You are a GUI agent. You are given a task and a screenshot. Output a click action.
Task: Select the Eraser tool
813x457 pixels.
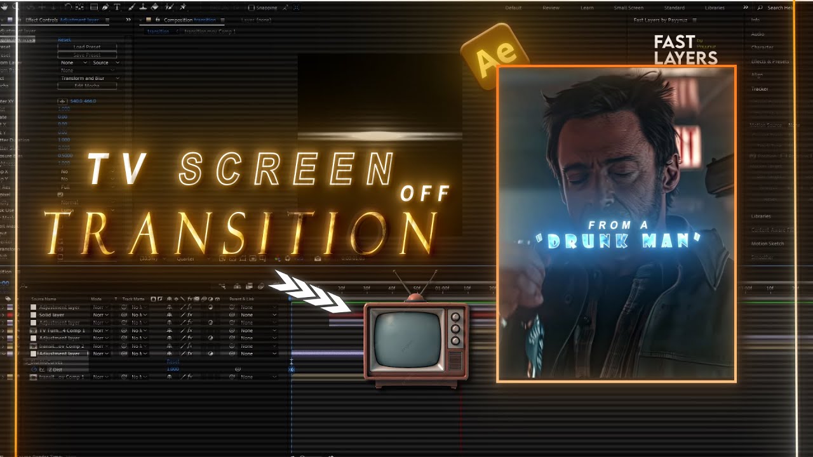154,8
